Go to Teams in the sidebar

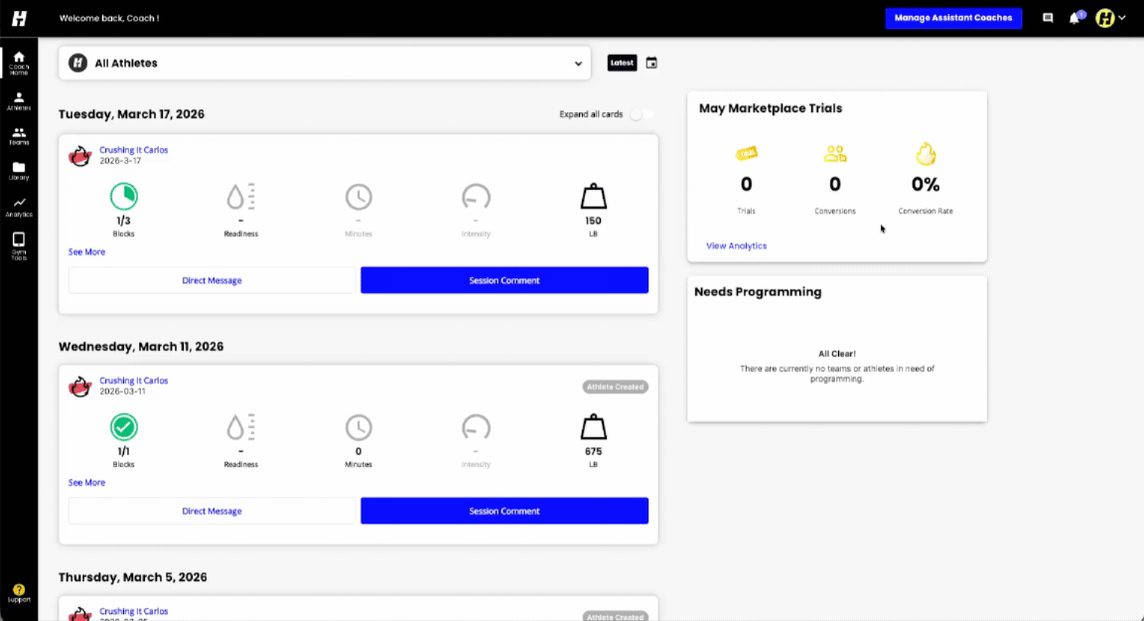[19, 136]
